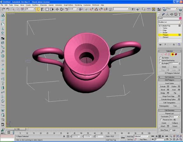Click the Quick Render teapot icon
Screen dimensions: 183x142
tap(181, 10)
